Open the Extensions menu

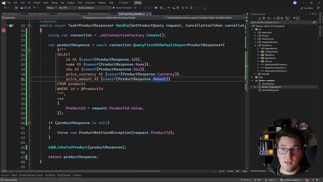[x=90, y=3]
